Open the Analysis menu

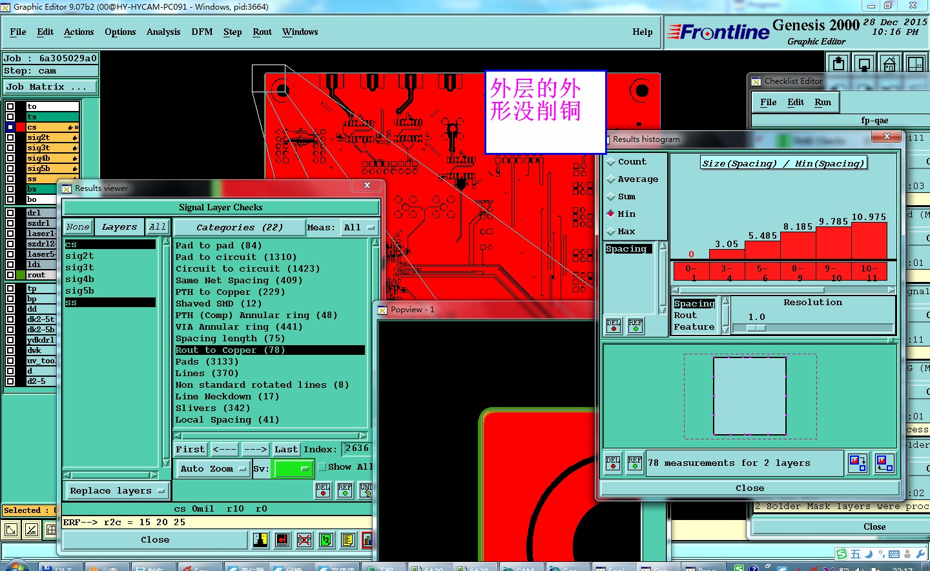tap(163, 32)
